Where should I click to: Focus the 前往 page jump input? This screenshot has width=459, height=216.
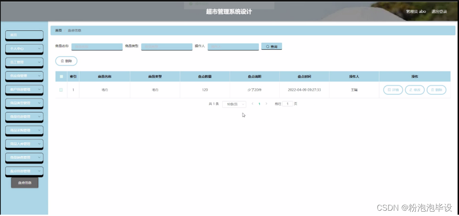point(287,104)
